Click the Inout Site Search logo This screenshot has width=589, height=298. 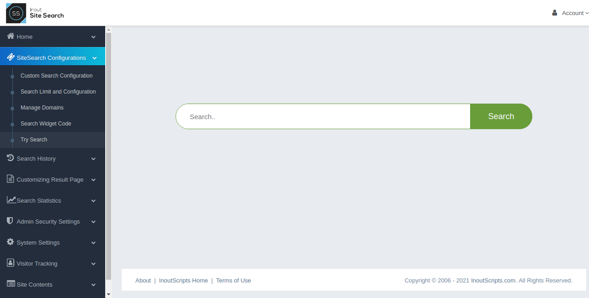click(x=35, y=13)
